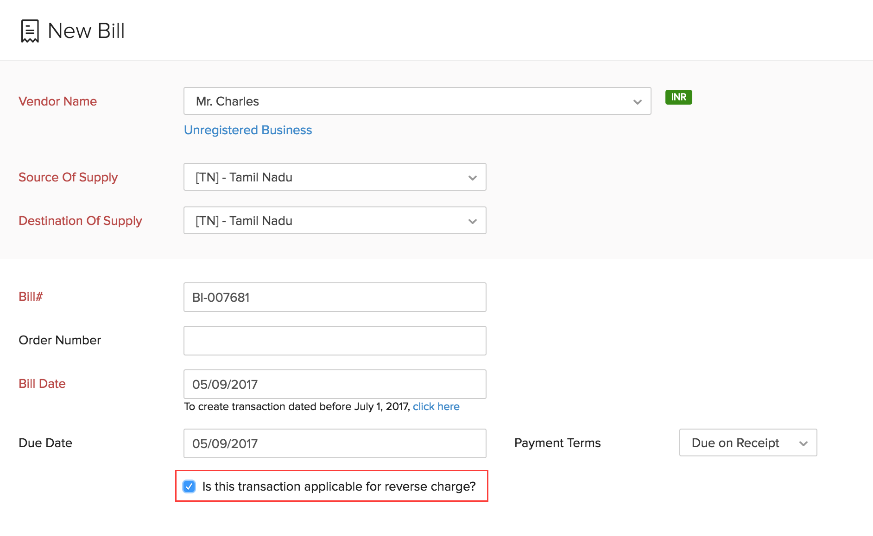Click the Due Date field
The width and height of the screenshot is (873, 536).
coord(335,443)
